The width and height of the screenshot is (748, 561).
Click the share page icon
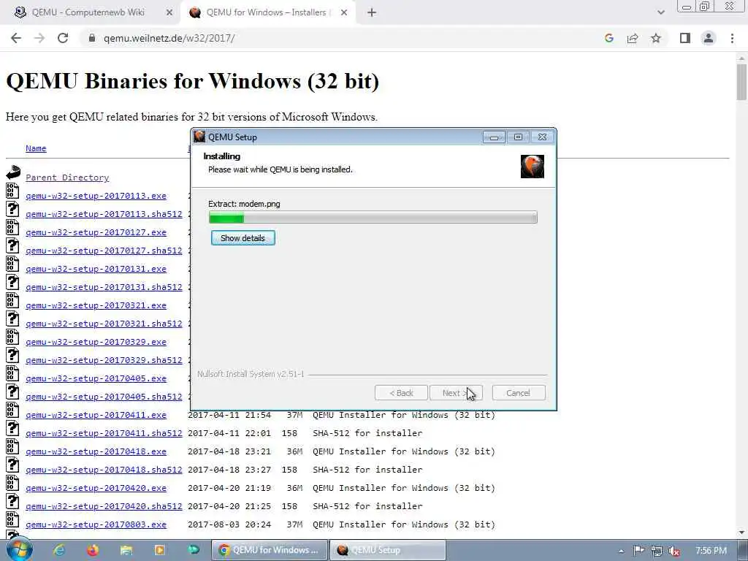633,38
